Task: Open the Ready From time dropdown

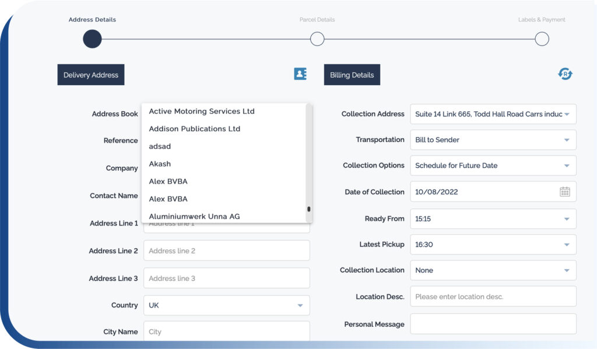Action: [x=493, y=218]
